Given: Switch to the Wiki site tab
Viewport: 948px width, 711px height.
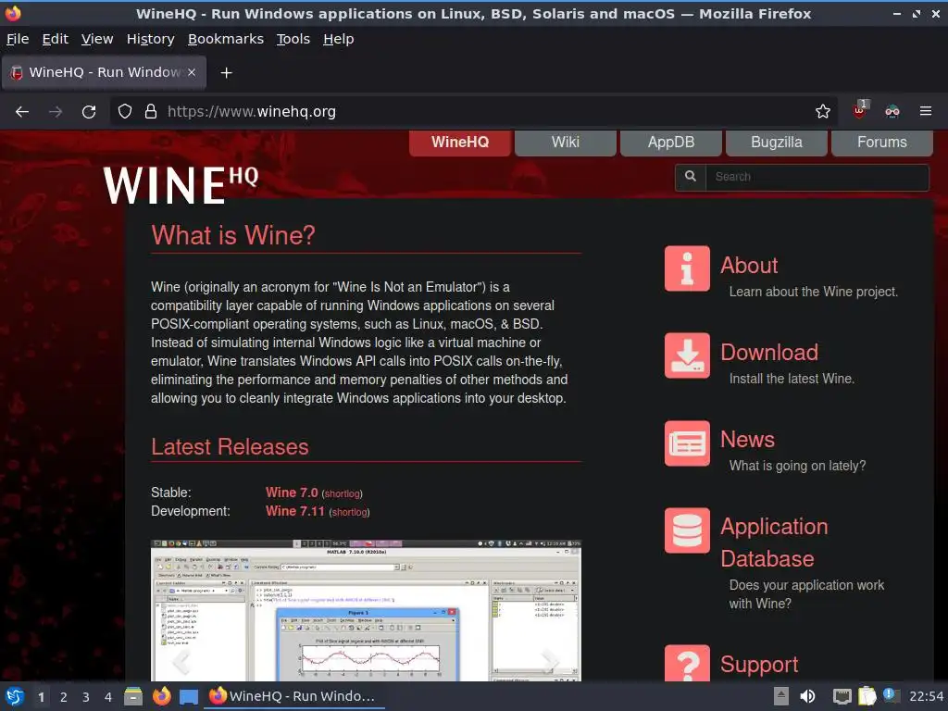Looking at the screenshot, I should click(566, 143).
